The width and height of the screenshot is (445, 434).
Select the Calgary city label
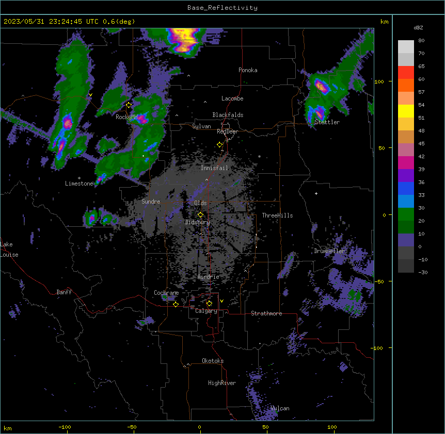pos(206,311)
